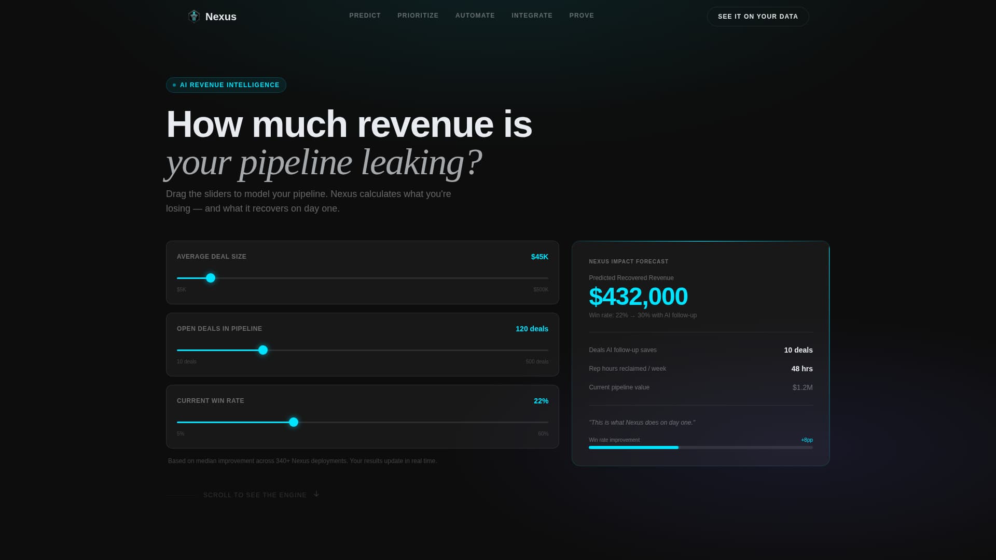Click the day one quote text
Image resolution: width=996 pixels, height=560 pixels.
pyautogui.click(x=642, y=423)
